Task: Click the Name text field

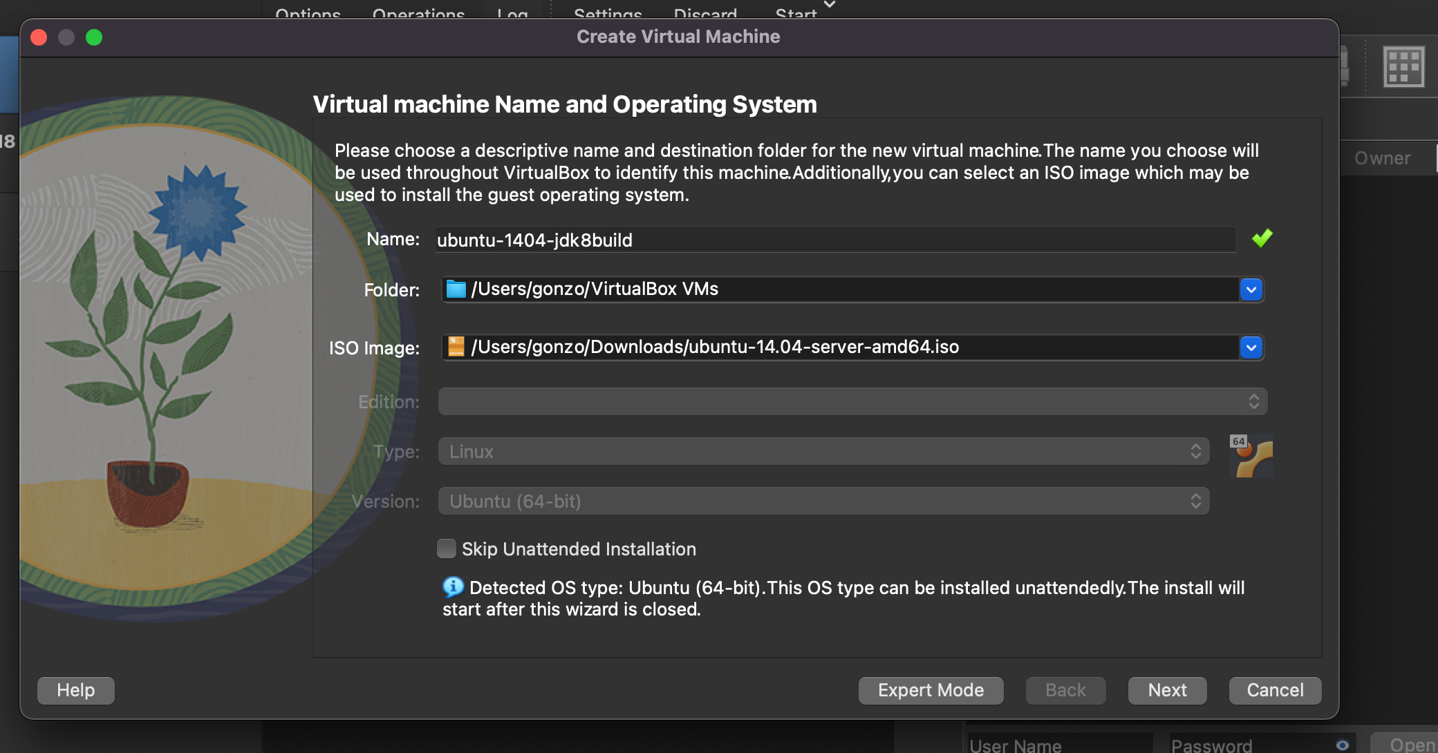Action: coord(835,240)
